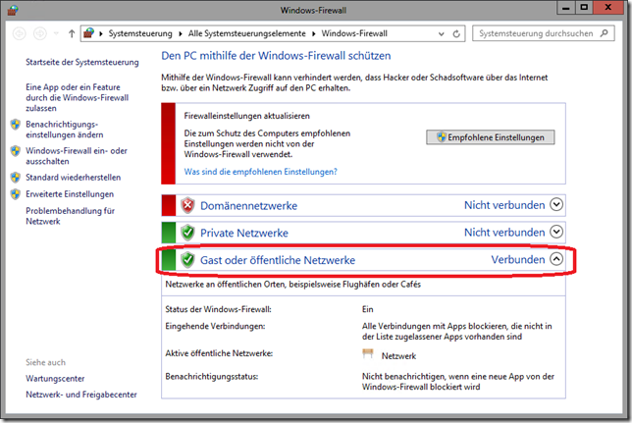Click 'Gast oder öffentliche Netzwerke' heading

(278, 260)
